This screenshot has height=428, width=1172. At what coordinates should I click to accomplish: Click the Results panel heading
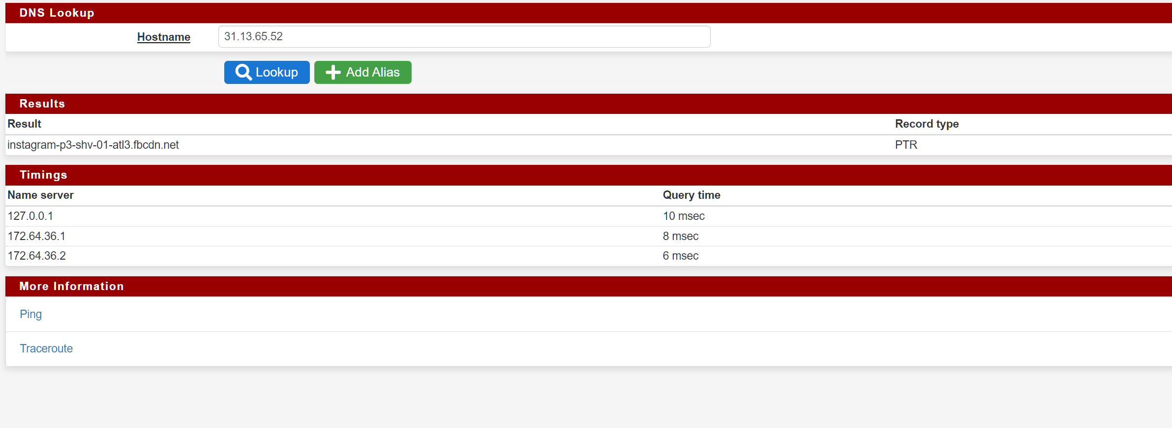pos(42,104)
